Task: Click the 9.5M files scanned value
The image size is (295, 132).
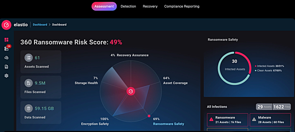Action: [40, 83]
